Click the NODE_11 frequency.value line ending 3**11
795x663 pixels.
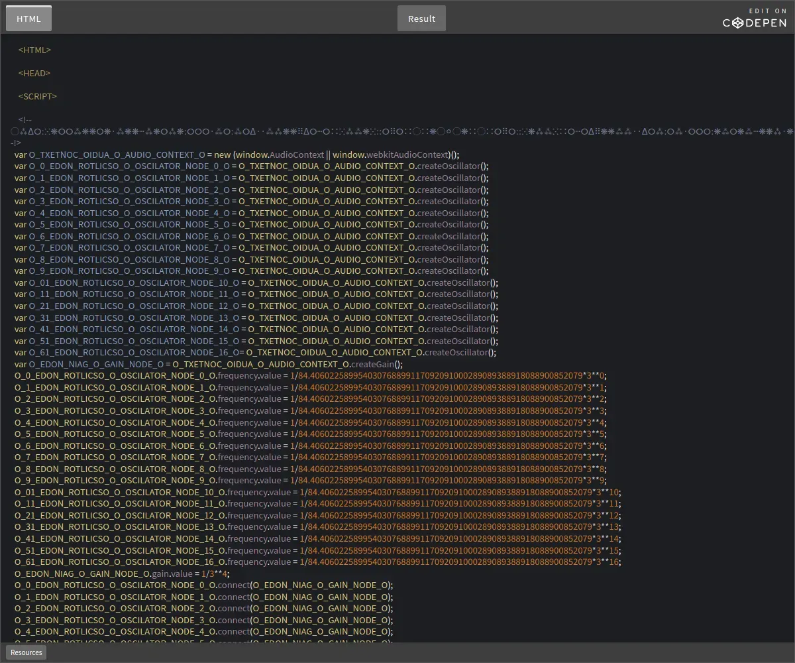point(318,503)
